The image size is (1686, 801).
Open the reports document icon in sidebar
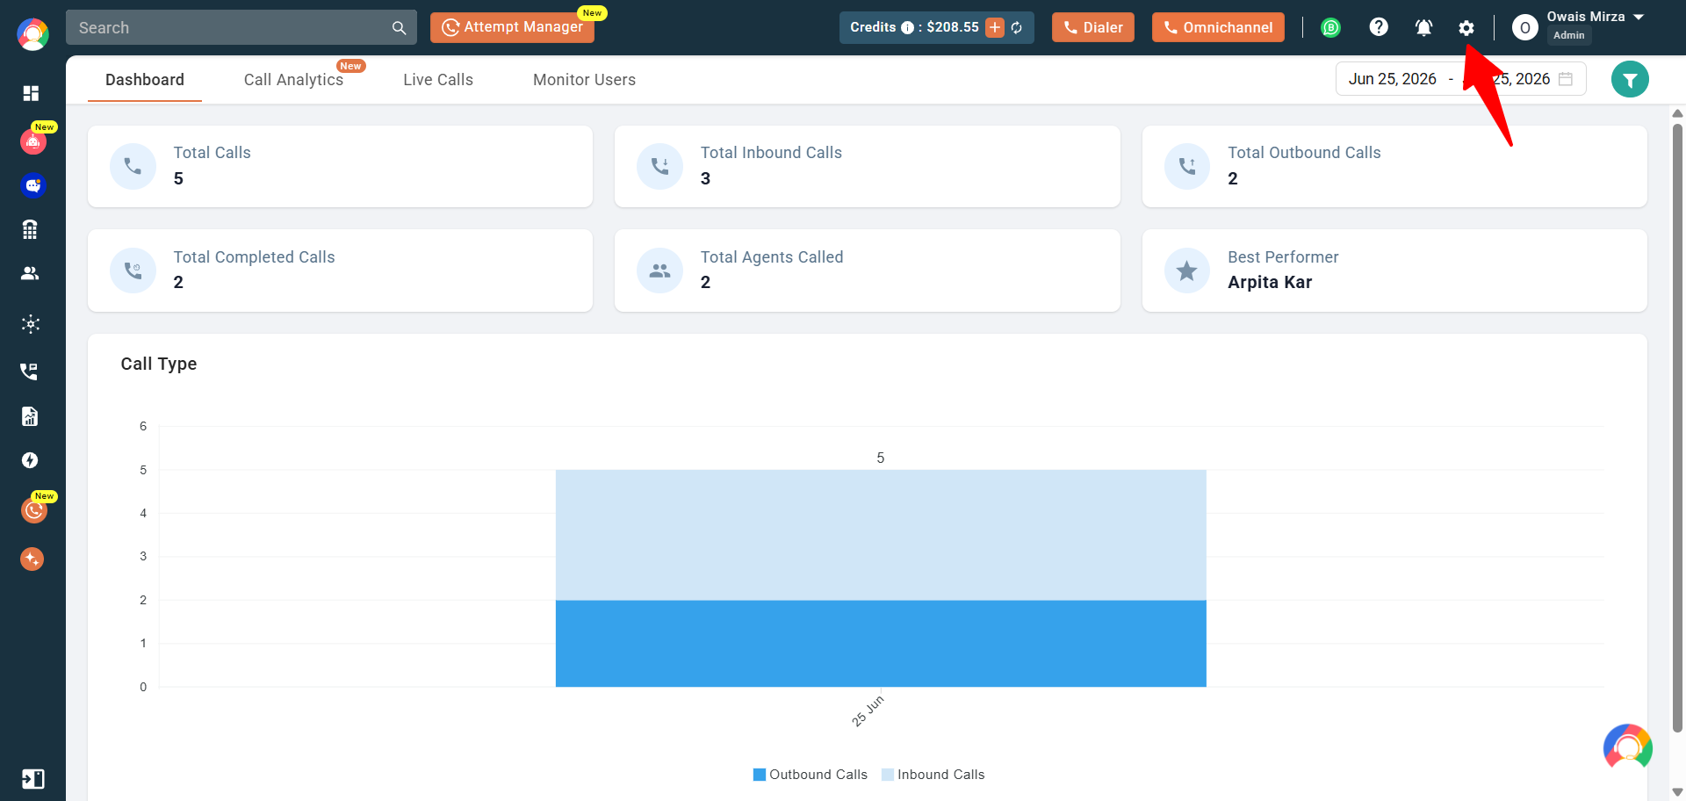30,416
